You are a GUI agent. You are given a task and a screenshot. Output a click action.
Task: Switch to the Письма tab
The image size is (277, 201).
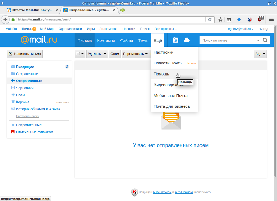pos(84,40)
